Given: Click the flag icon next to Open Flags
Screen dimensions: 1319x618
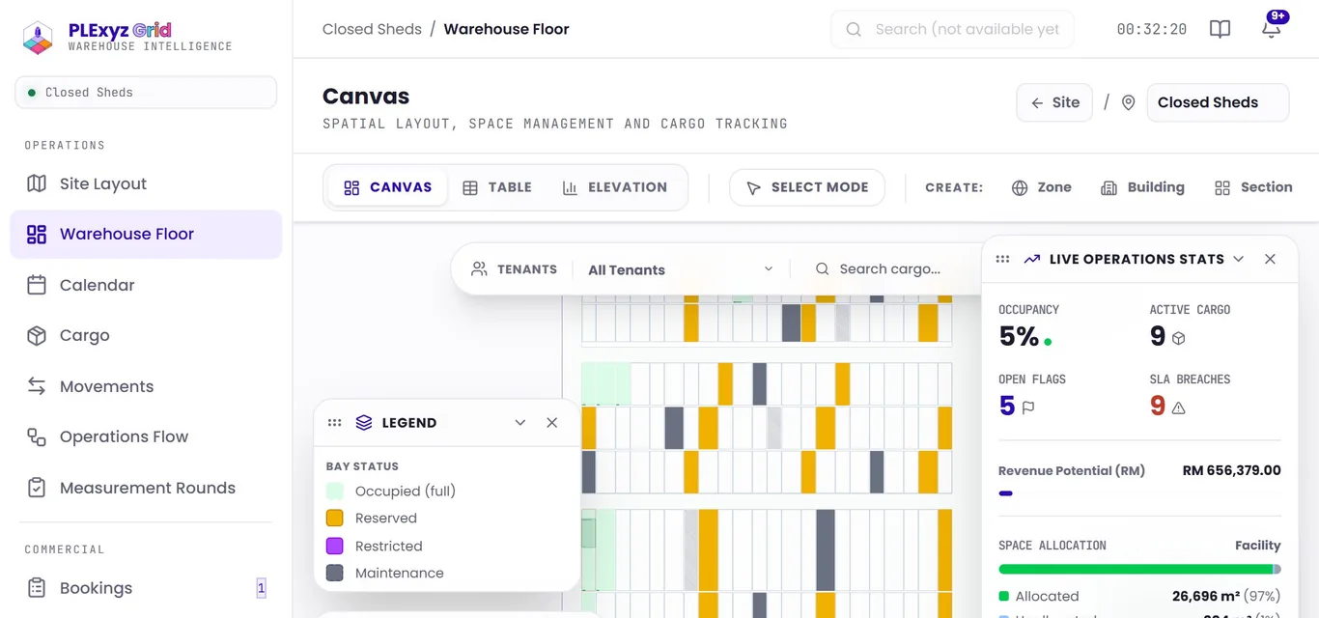Looking at the screenshot, I should point(1028,407).
